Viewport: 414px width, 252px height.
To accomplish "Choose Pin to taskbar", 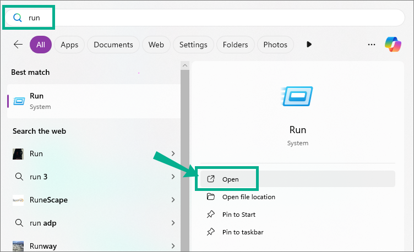I will click(x=297, y=232).
